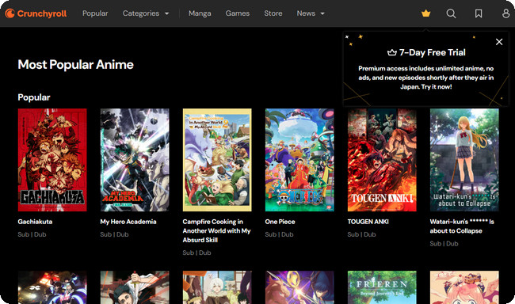The width and height of the screenshot is (515, 304).
Task: Click Watari-kun's ****** Is about to Collapse title
Action: pyautogui.click(x=462, y=226)
